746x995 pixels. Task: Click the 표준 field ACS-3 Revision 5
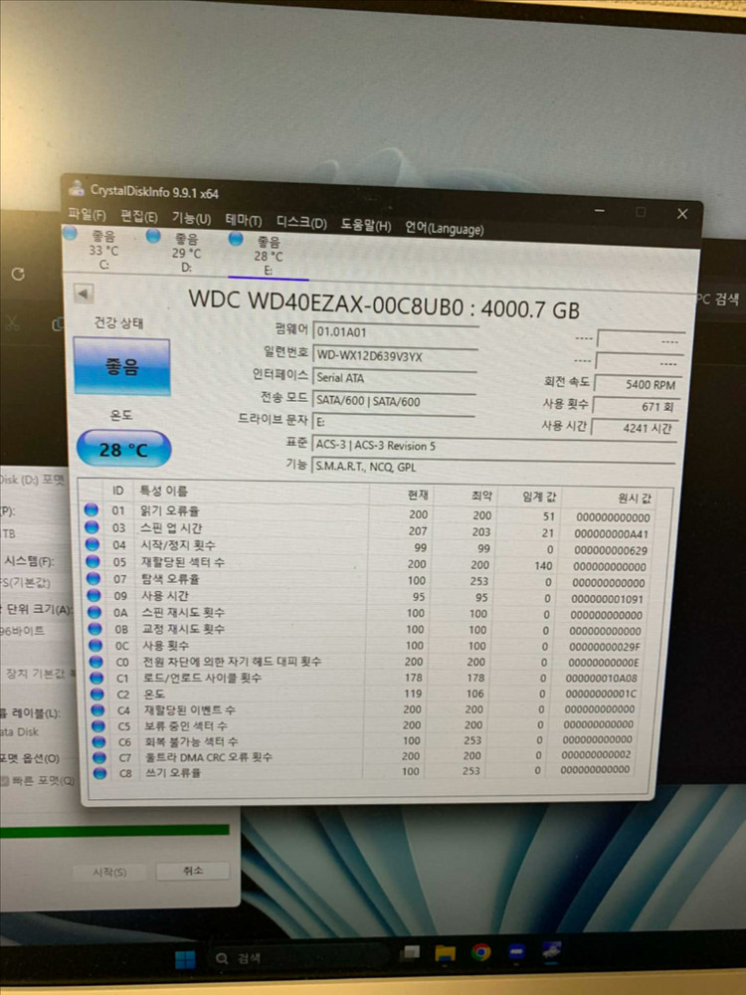point(493,446)
